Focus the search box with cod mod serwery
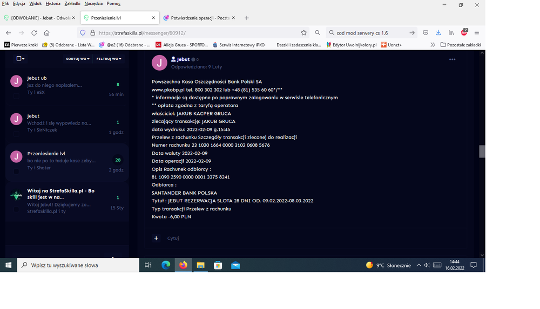 [x=370, y=33]
